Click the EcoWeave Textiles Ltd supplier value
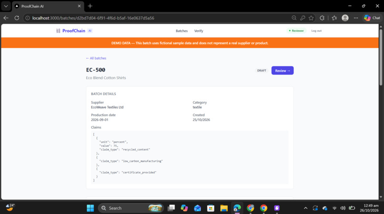384x214 pixels. 107,107
